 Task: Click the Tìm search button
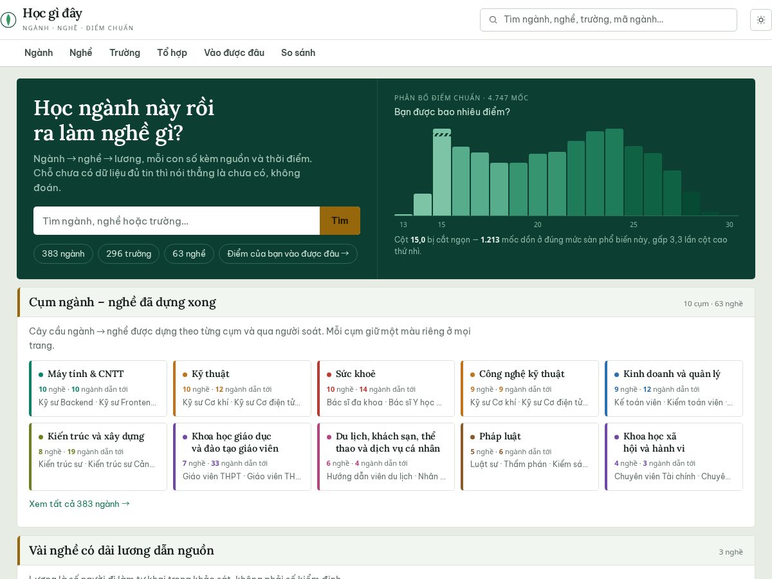click(340, 221)
